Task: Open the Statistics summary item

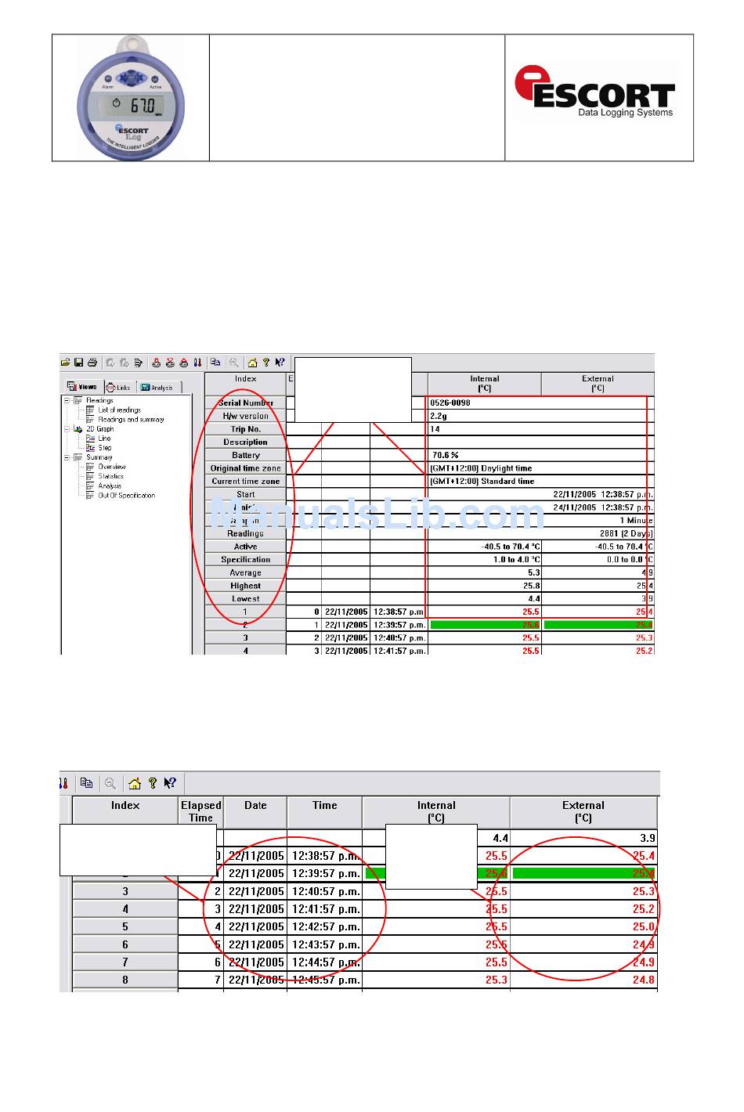Action: [111, 476]
